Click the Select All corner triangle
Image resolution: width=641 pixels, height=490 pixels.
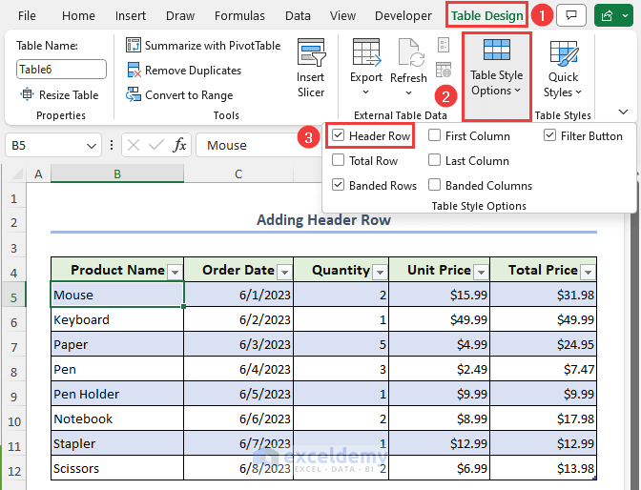[x=17, y=174]
